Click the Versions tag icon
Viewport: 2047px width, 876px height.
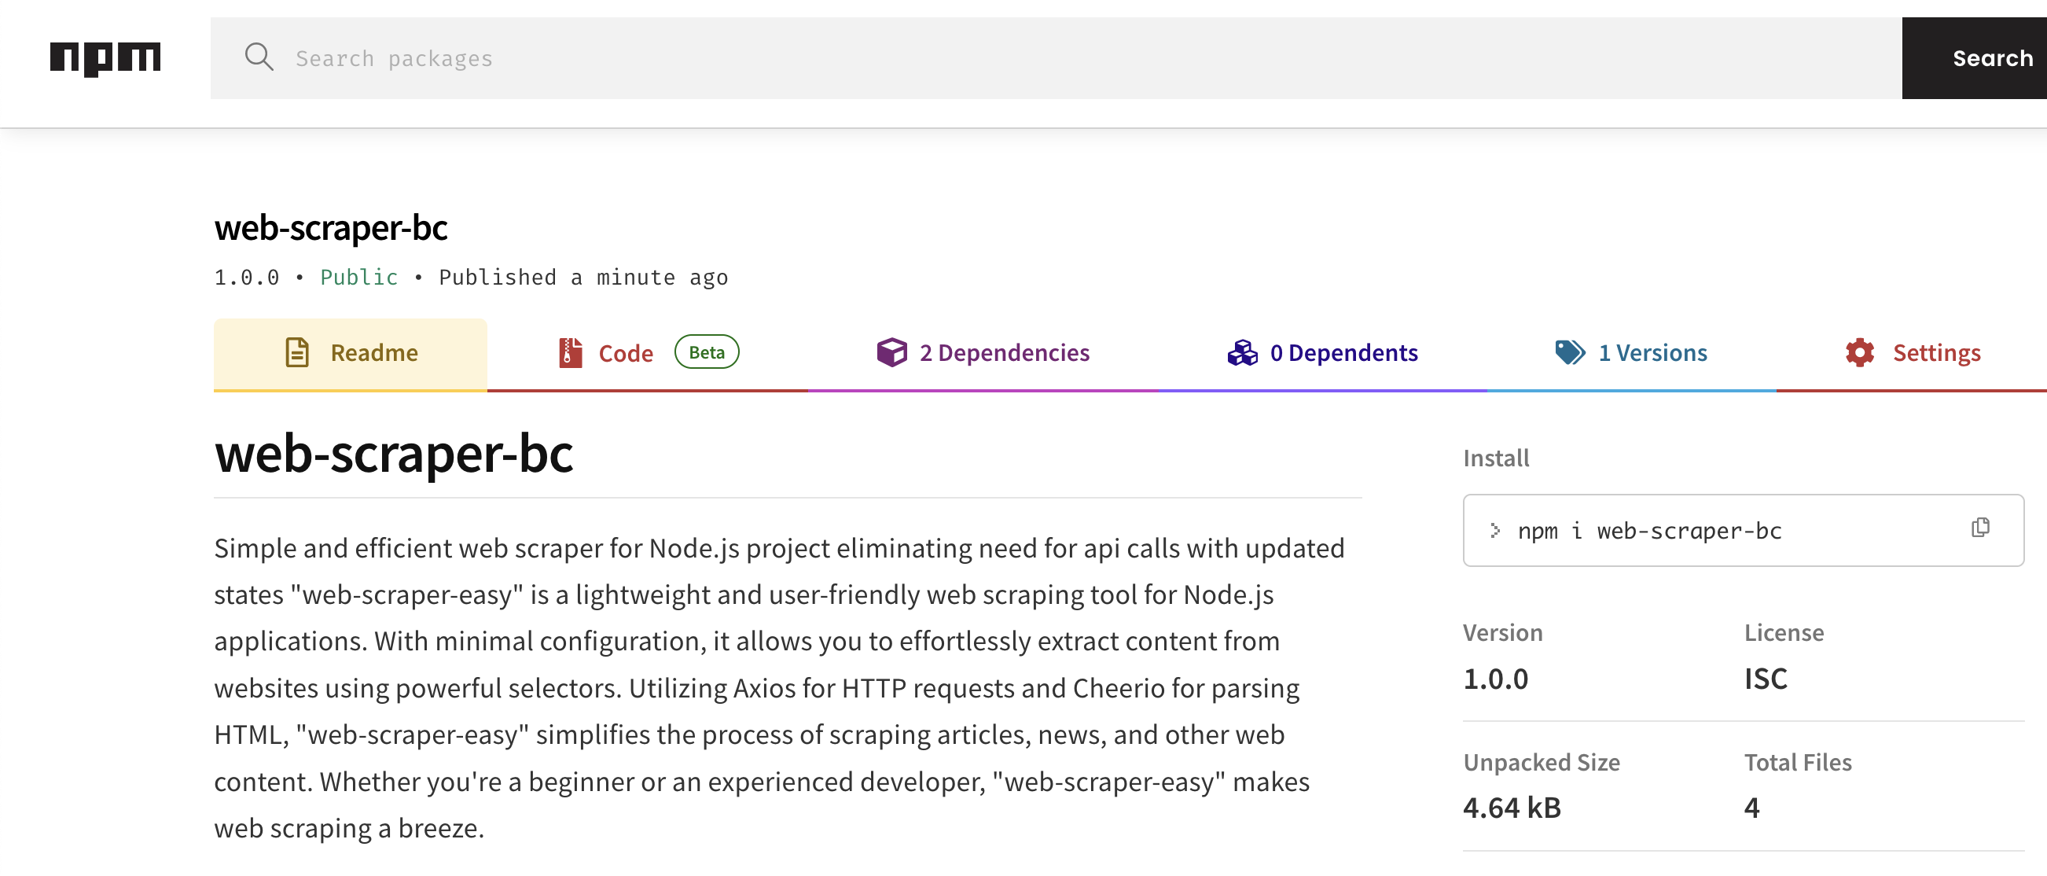click(1569, 352)
